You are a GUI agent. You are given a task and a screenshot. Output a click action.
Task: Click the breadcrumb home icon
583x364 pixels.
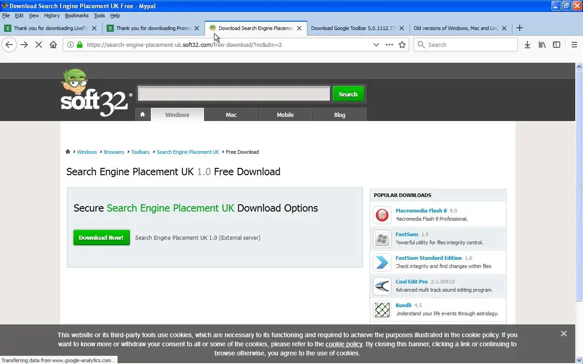coord(68,152)
